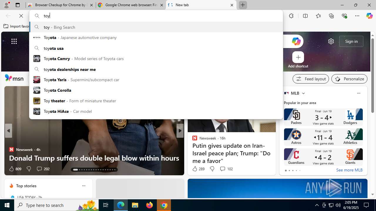Viewport: 376px width, 211px height.
Task: Open the volume control in system tray
Action: point(338,205)
